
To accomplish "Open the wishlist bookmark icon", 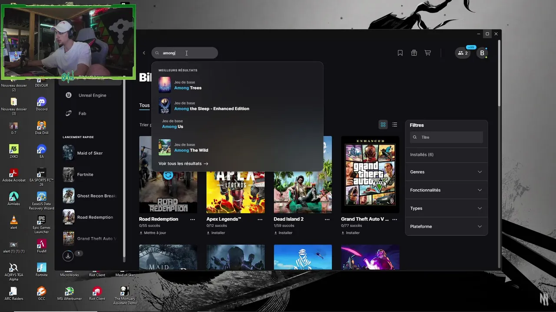I will [400, 53].
